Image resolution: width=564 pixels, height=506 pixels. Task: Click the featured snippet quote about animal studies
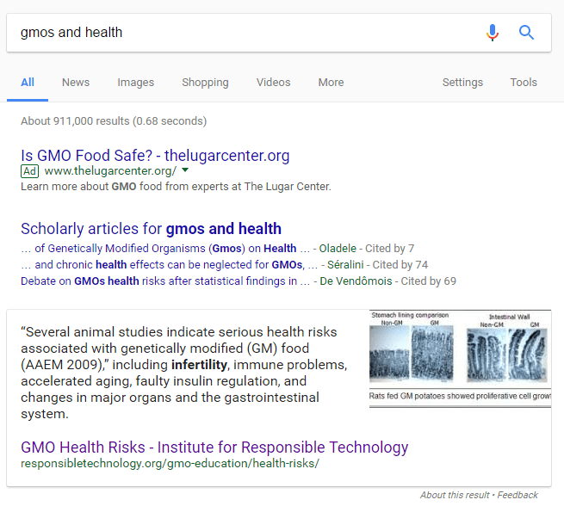point(183,373)
